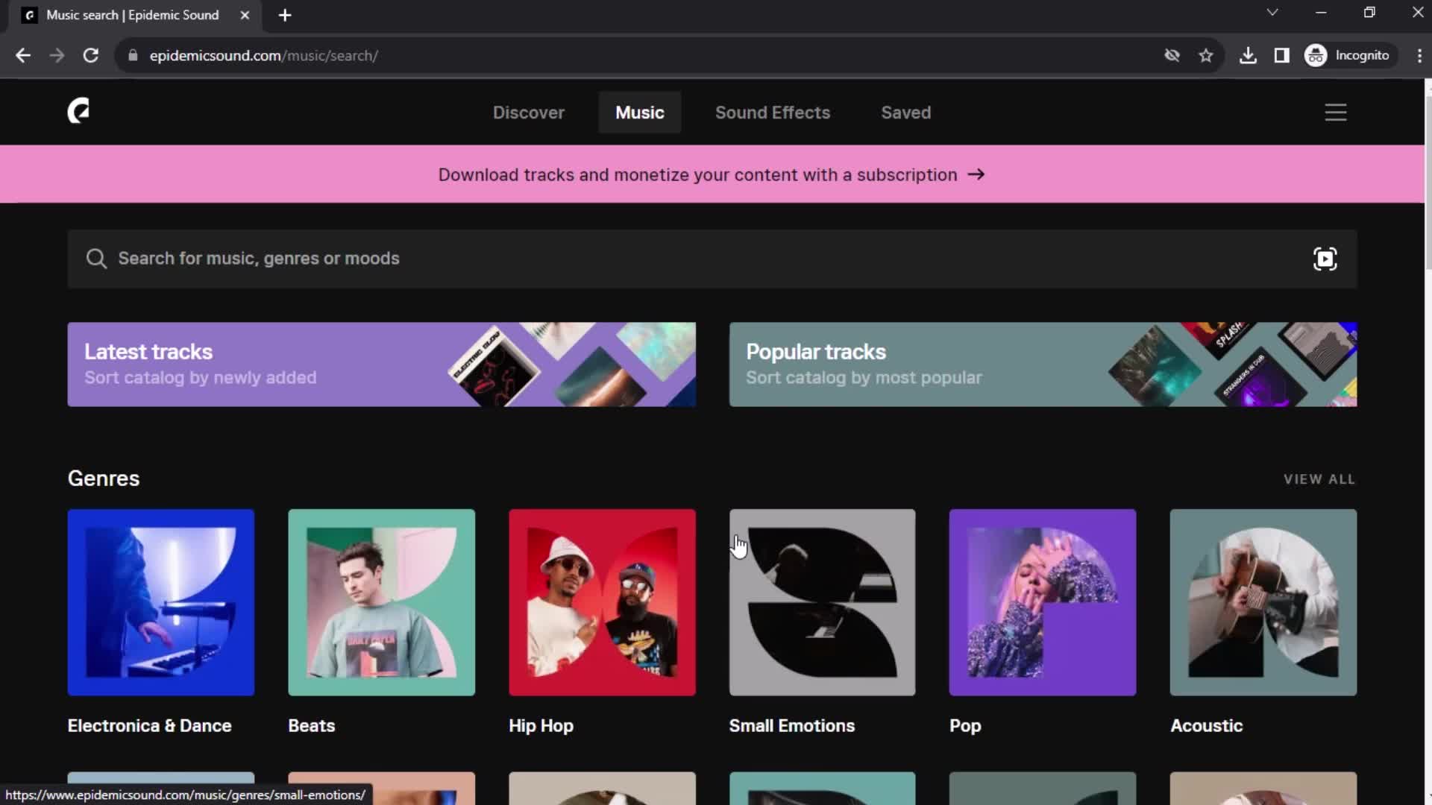Open Saved navigation menu item
Screen dimensions: 1432x805
(906, 112)
